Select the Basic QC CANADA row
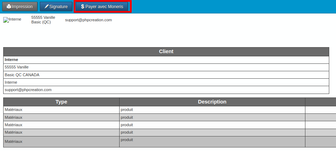 (22, 75)
